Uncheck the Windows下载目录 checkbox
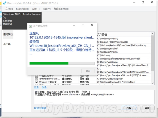158x118 pixels. 37,82
